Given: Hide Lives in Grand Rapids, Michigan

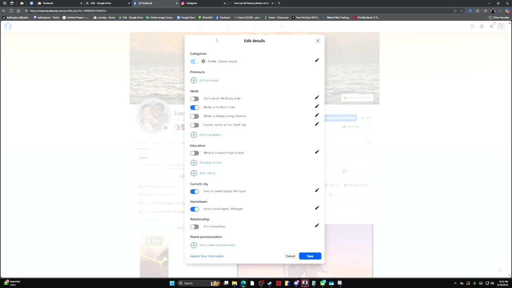Looking at the screenshot, I should coord(194,191).
